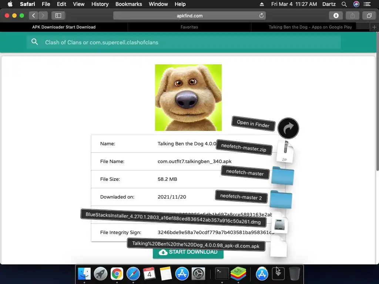Click the 58.2 MB file size value

pos(167,179)
